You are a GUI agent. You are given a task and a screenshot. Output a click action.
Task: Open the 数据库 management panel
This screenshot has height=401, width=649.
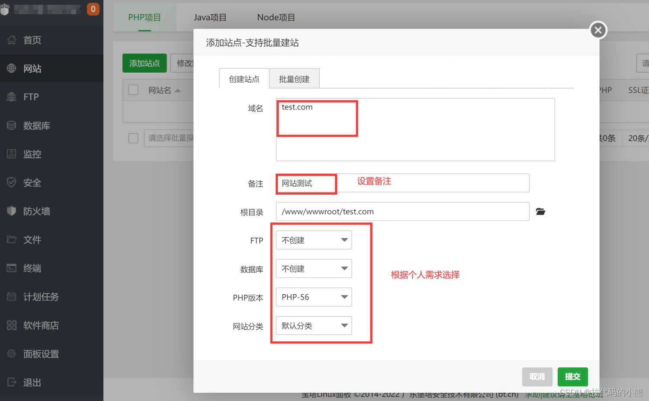tap(36, 125)
